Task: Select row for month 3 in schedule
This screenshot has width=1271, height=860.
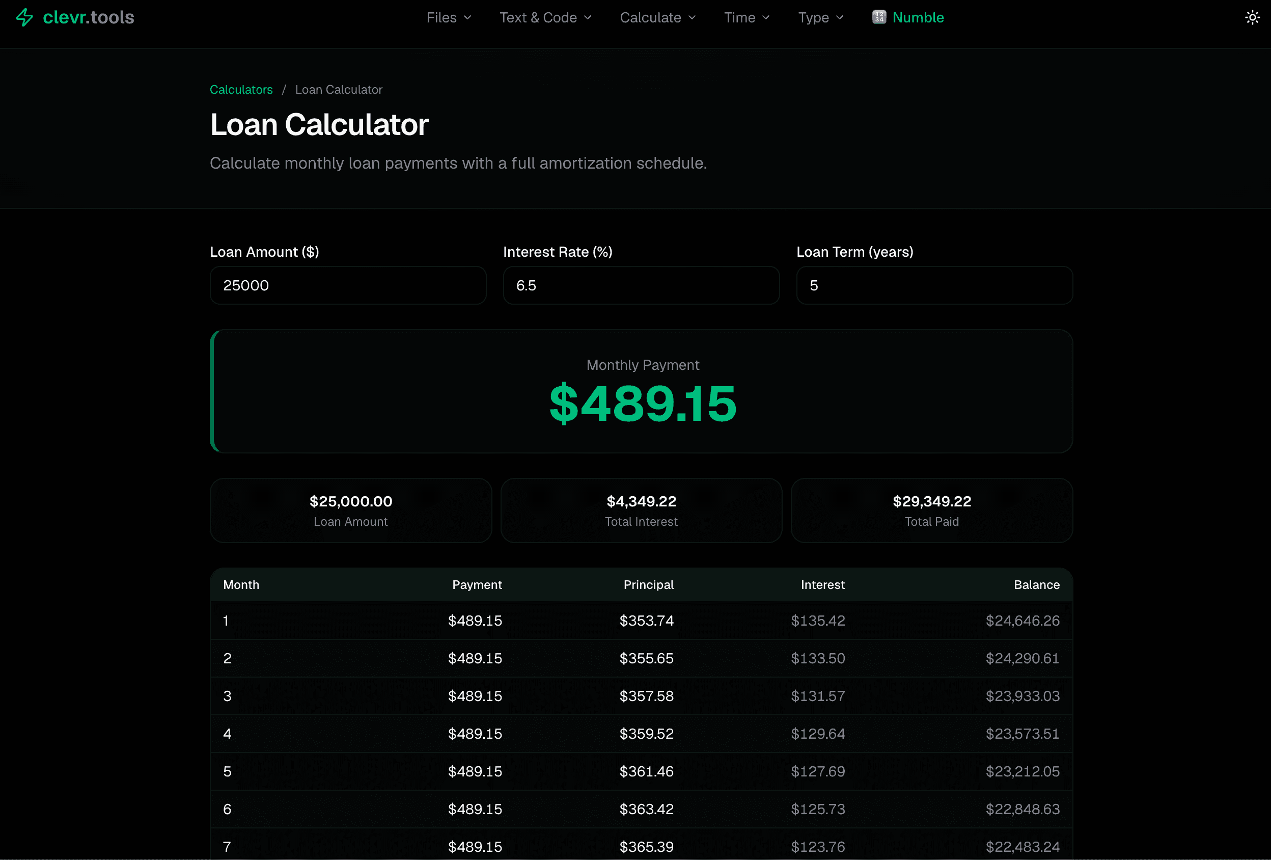Action: 641,696
